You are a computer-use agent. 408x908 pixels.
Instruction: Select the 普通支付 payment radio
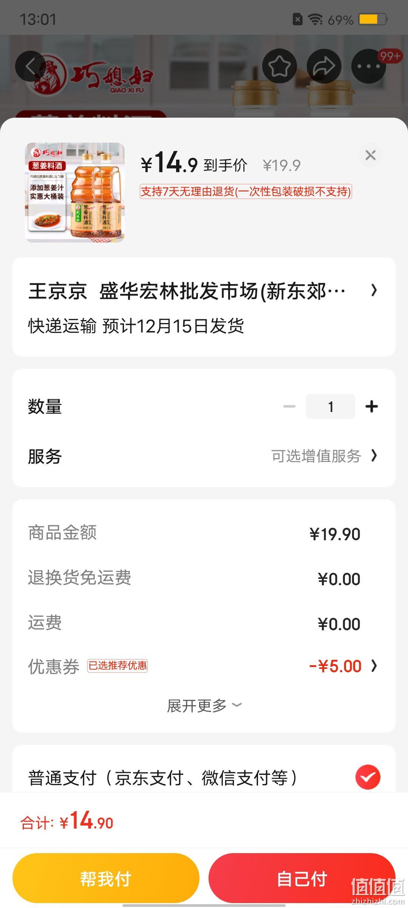(368, 777)
